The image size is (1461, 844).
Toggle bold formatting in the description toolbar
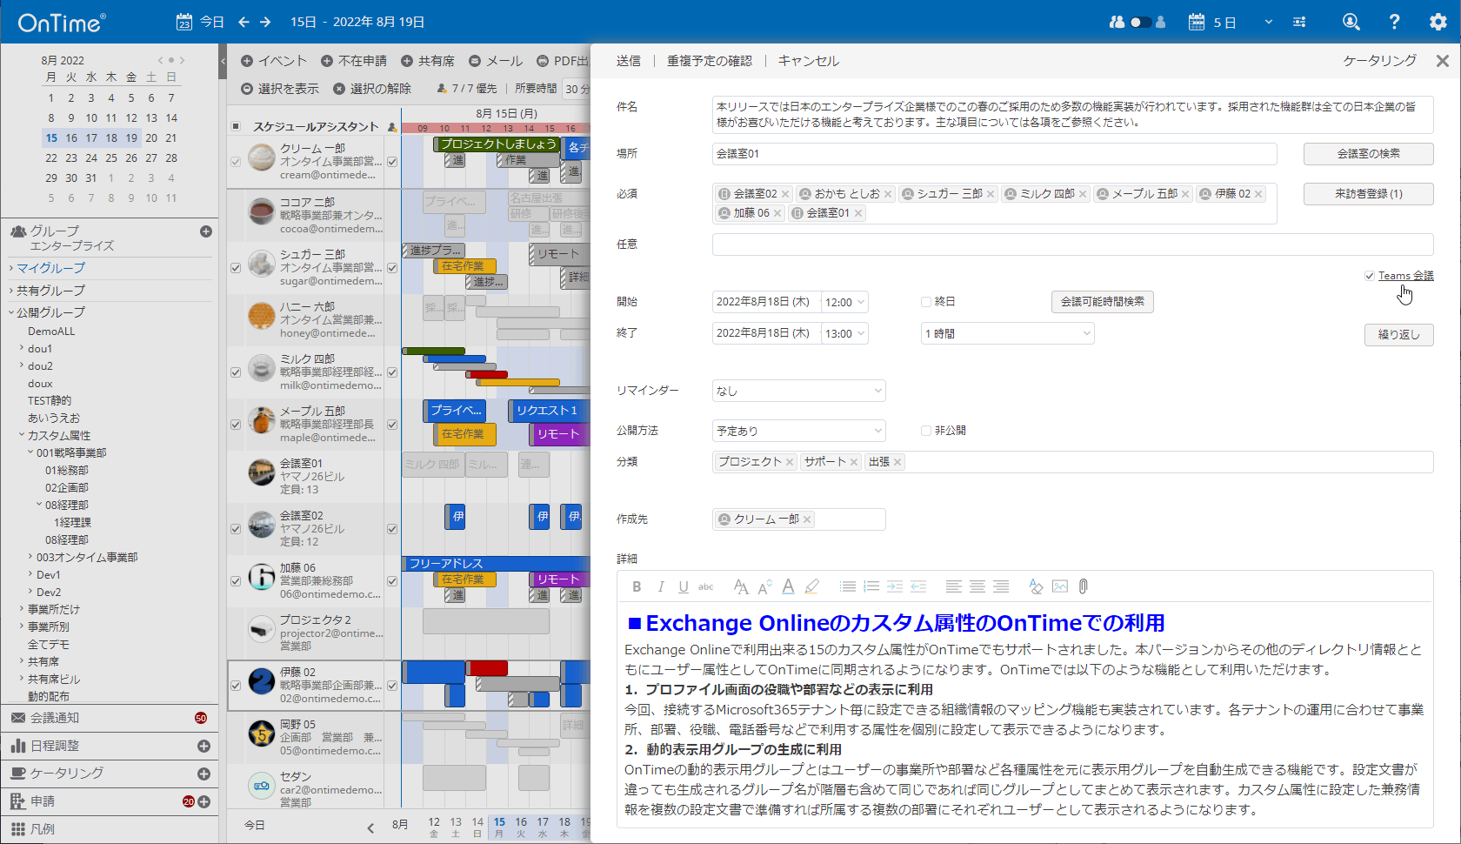pos(637,586)
